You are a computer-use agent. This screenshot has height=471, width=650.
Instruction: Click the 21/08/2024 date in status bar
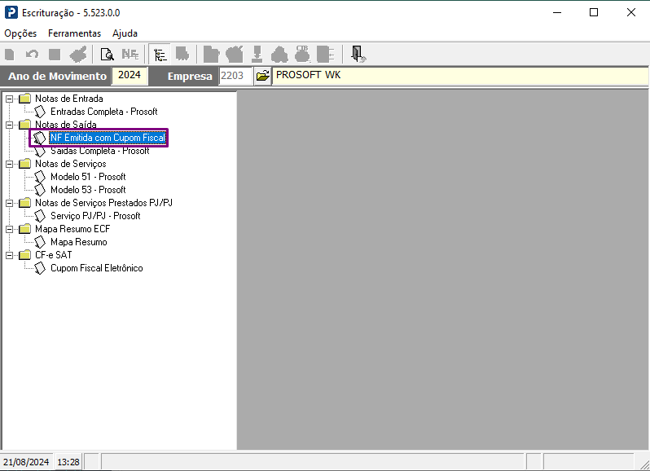26,461
